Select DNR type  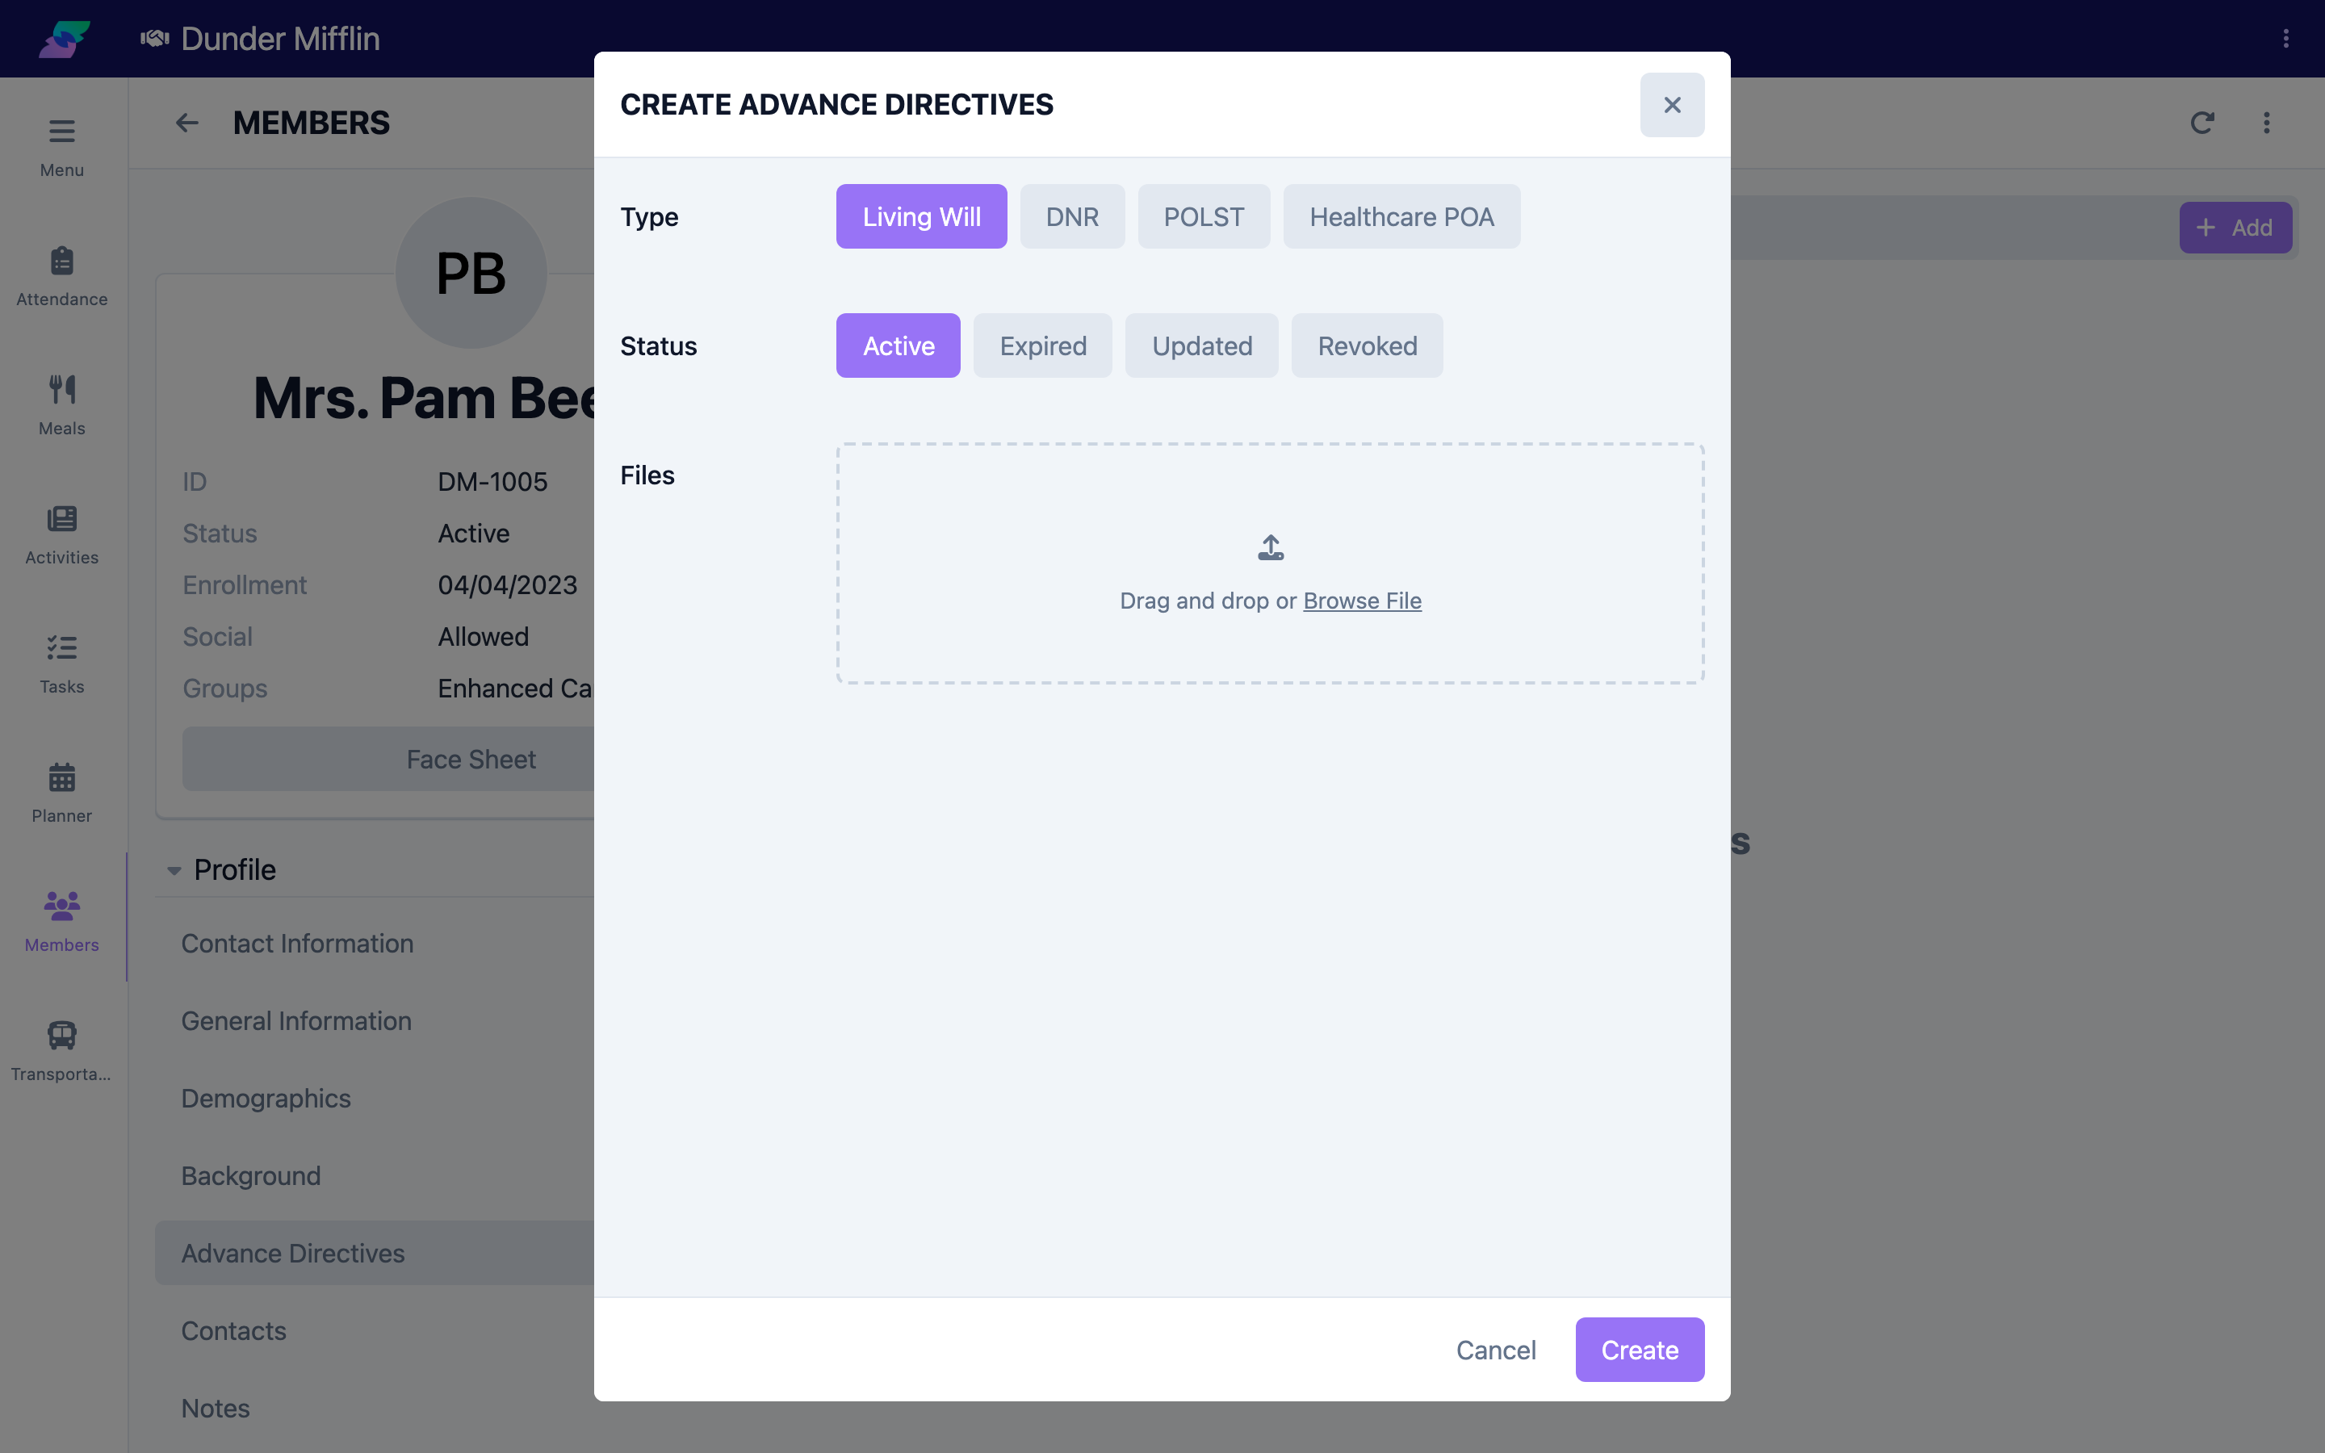click(x=1072, y=216)
